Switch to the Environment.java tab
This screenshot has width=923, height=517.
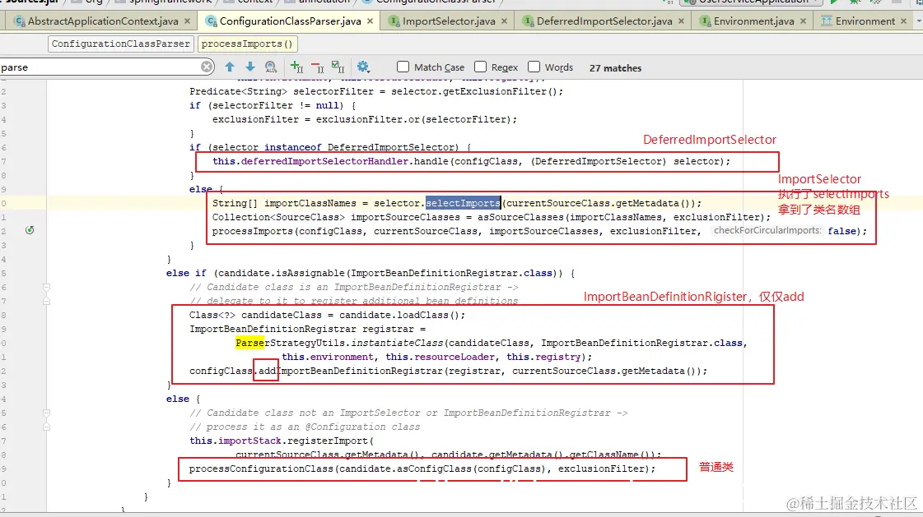coord(753,21)
